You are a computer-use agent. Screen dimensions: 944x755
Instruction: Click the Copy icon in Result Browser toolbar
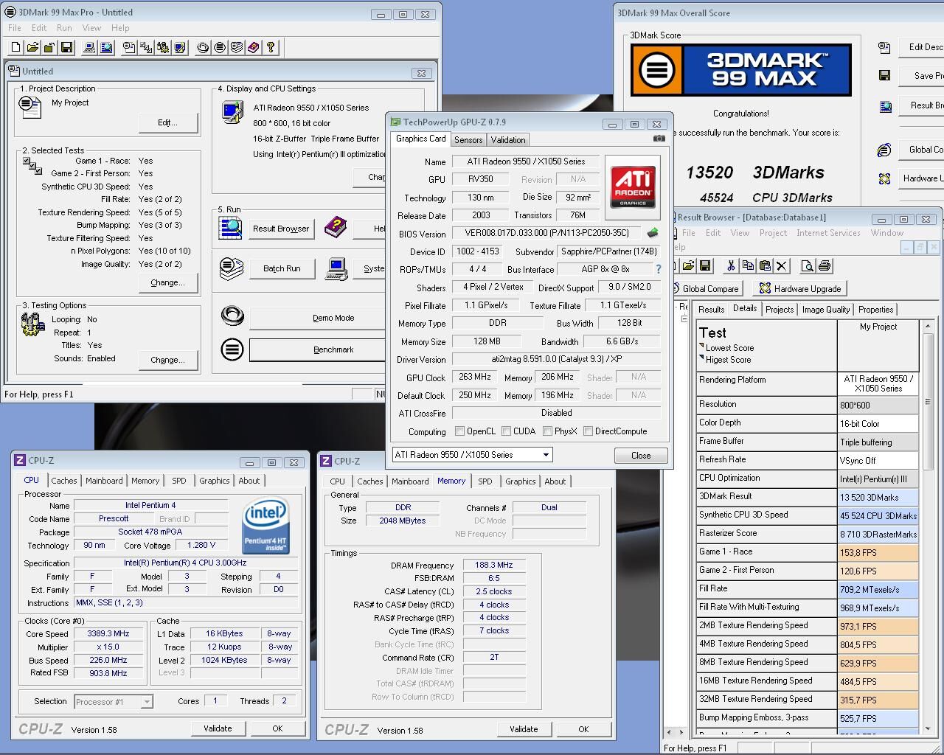coord(748,265)
